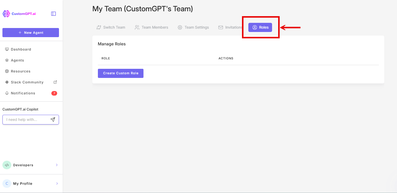Select the Agents icon in the sidebar
Screen dimensions: 397x193
pos(7,60)
